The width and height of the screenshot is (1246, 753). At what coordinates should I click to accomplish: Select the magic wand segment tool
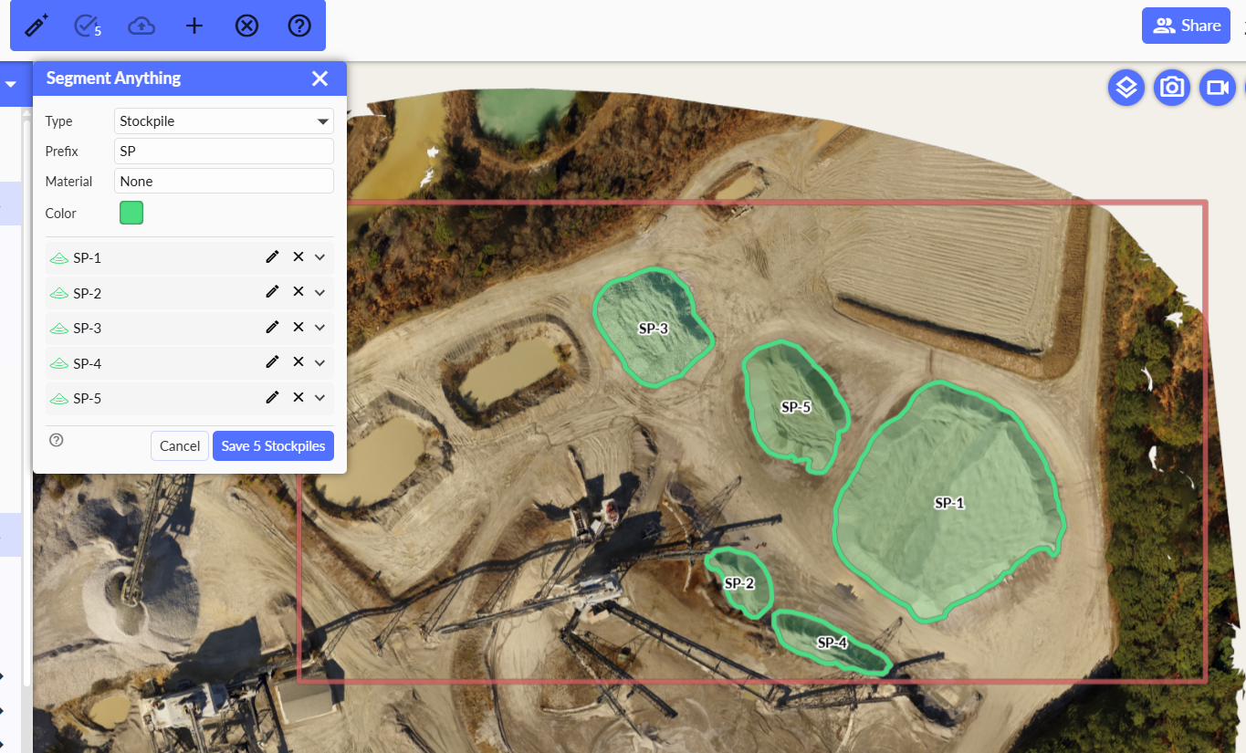click(x=37, y=26)
